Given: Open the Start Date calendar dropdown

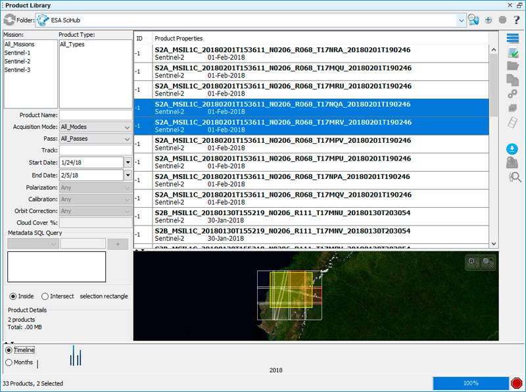Looking at the screenshot, I should click(128, 162).
